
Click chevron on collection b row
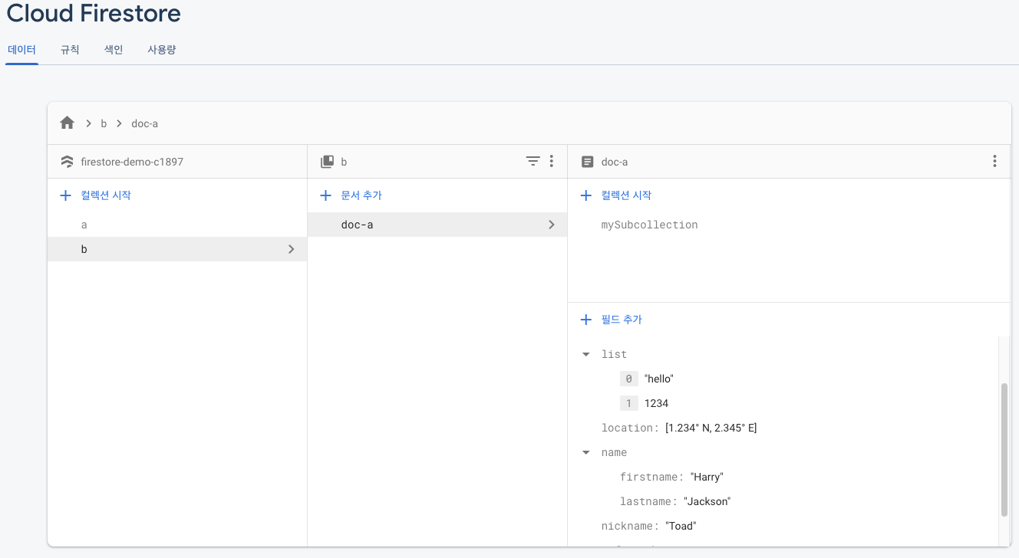(291, 249)
